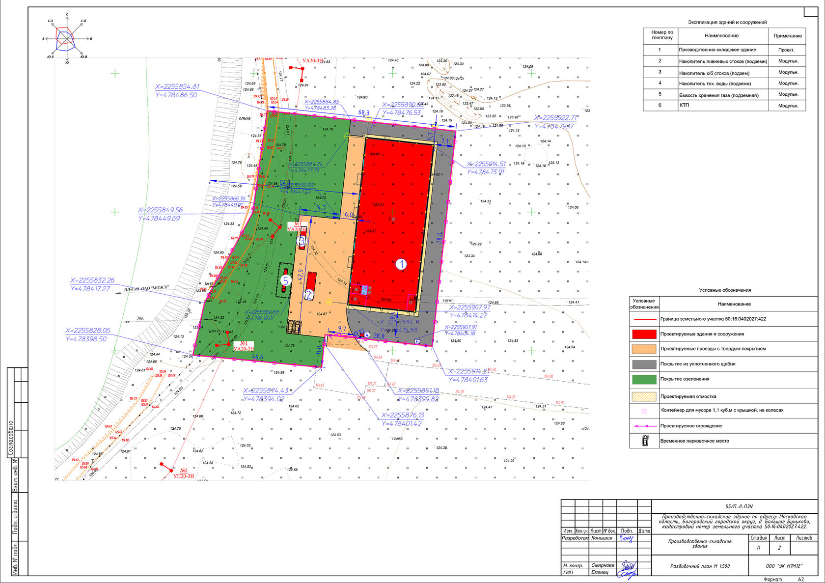Click the 46,6 dimension on the south boundary
This screenshot has width=825, height=583.
[x=258, y=357]
